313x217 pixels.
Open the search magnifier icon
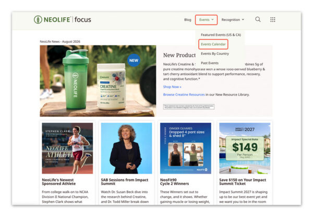(258, 19)
